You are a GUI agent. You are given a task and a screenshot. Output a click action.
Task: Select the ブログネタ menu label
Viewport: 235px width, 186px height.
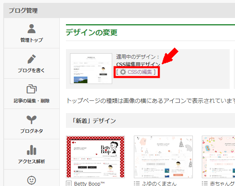coord(32,131)
